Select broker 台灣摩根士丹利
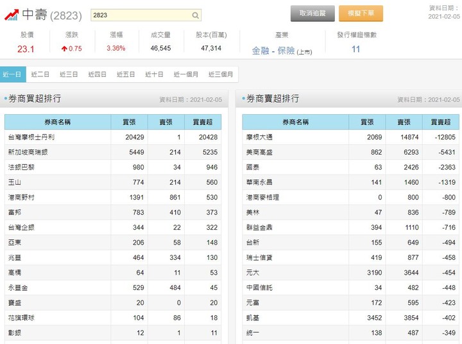The height and width of the screenshot is (344, 462). pos(31,137)
